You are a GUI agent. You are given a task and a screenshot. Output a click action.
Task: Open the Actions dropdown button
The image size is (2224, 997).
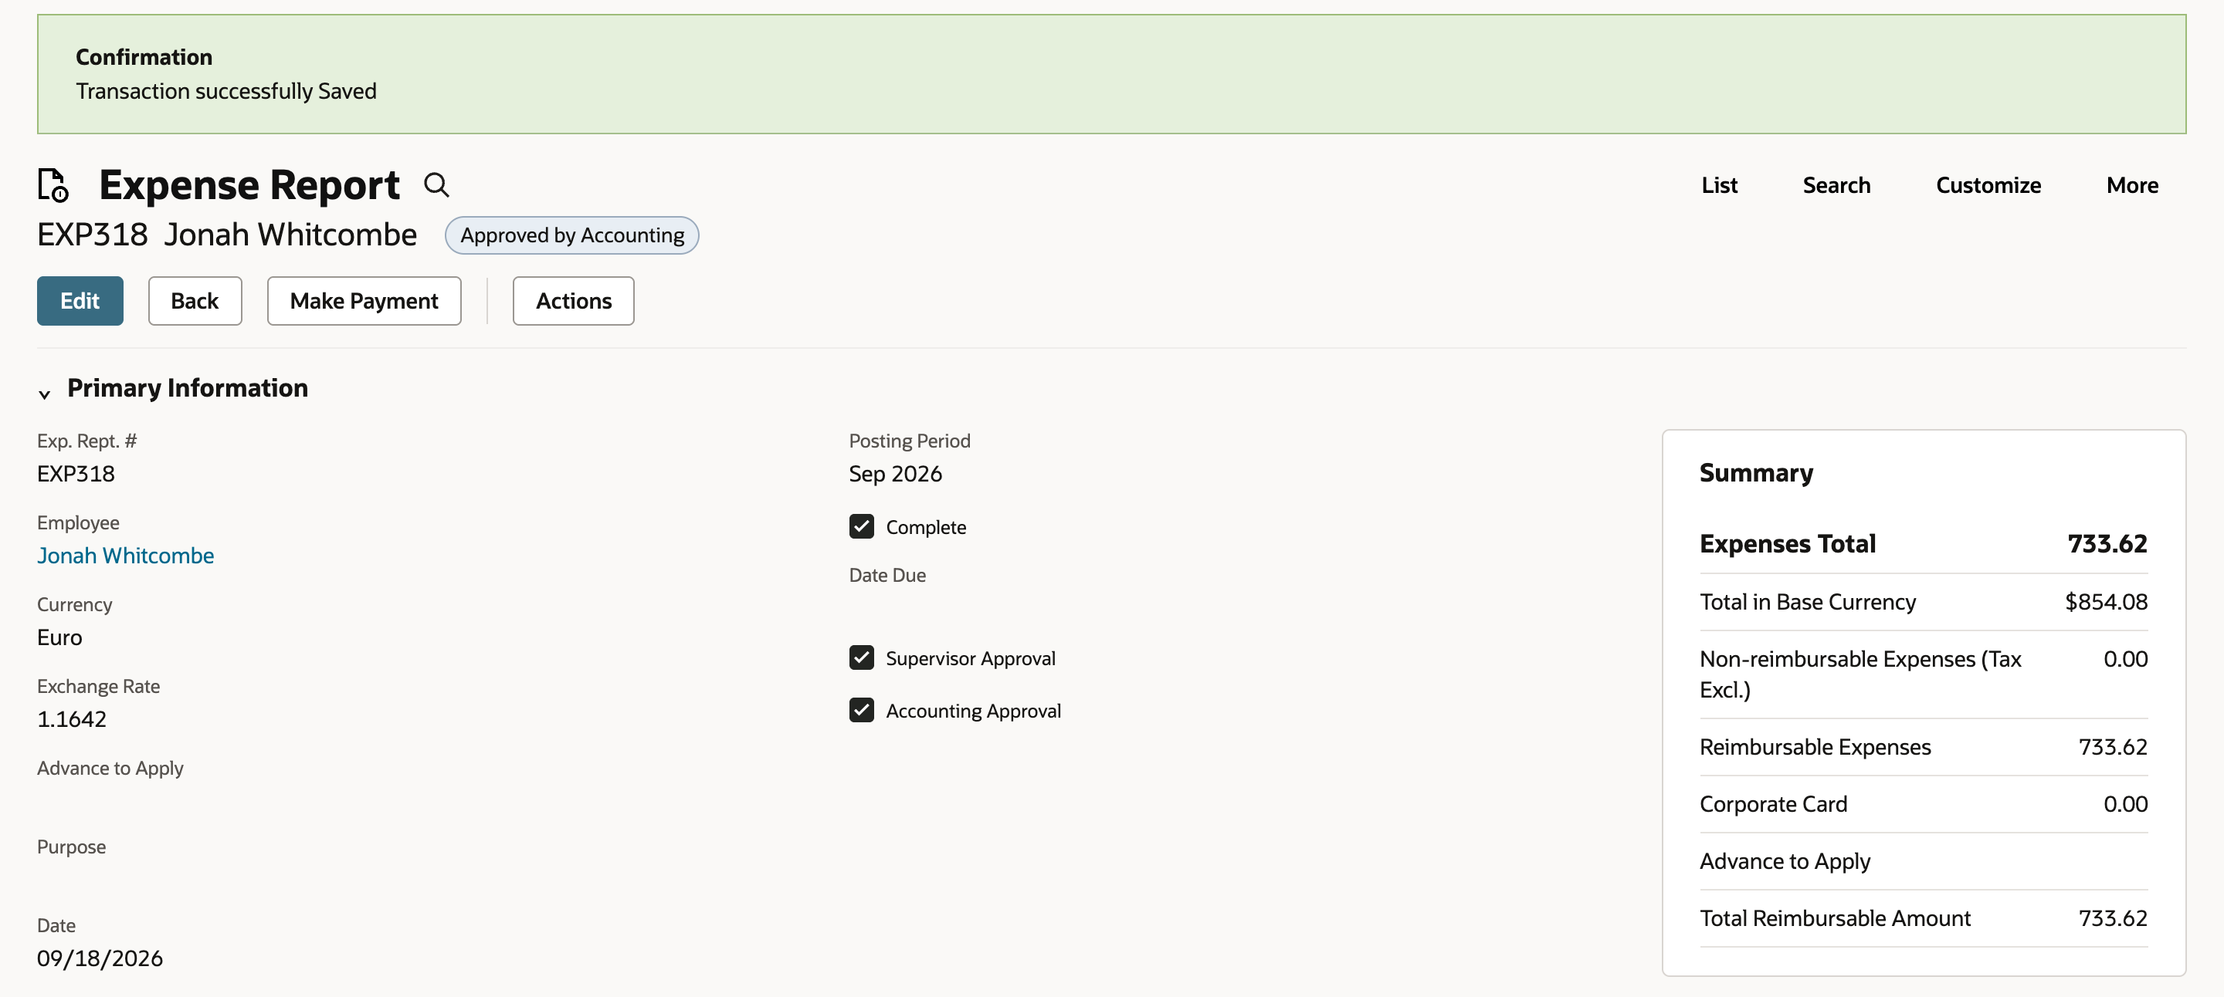573,300
